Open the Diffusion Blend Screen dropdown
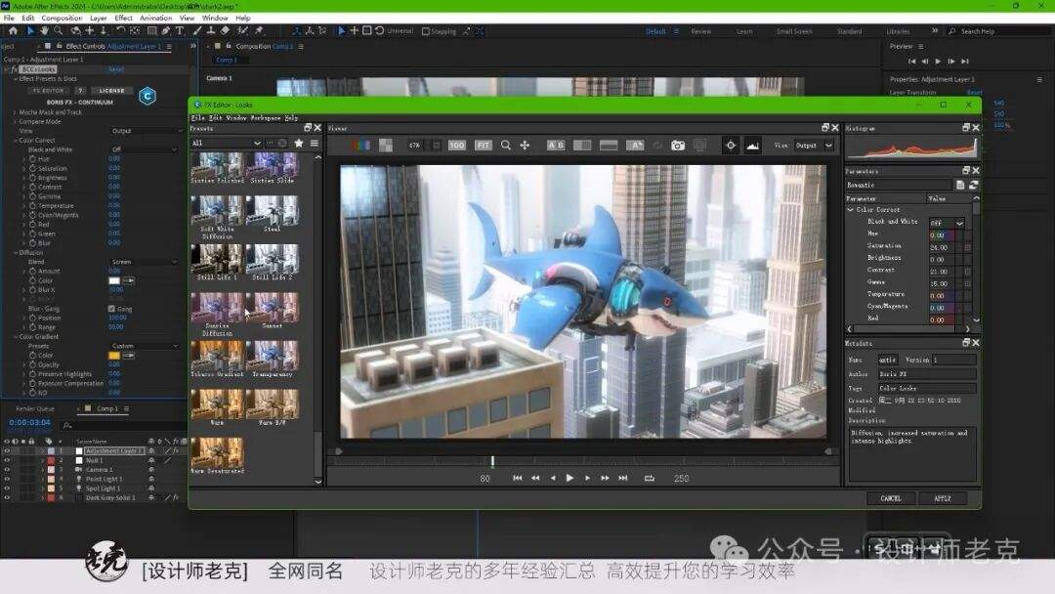Image resolution: width=1055 pixels, height=594 pixels. [x=145, y=262]
